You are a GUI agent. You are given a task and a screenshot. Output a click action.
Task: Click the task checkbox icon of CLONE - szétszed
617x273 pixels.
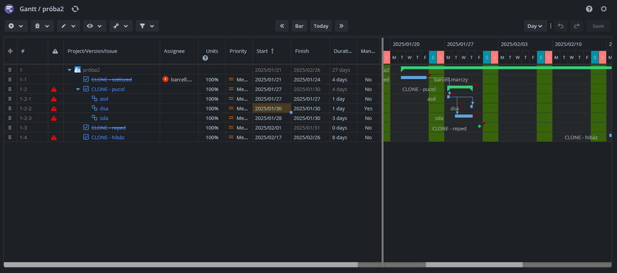pyautogui.click(x=86, y=80)
